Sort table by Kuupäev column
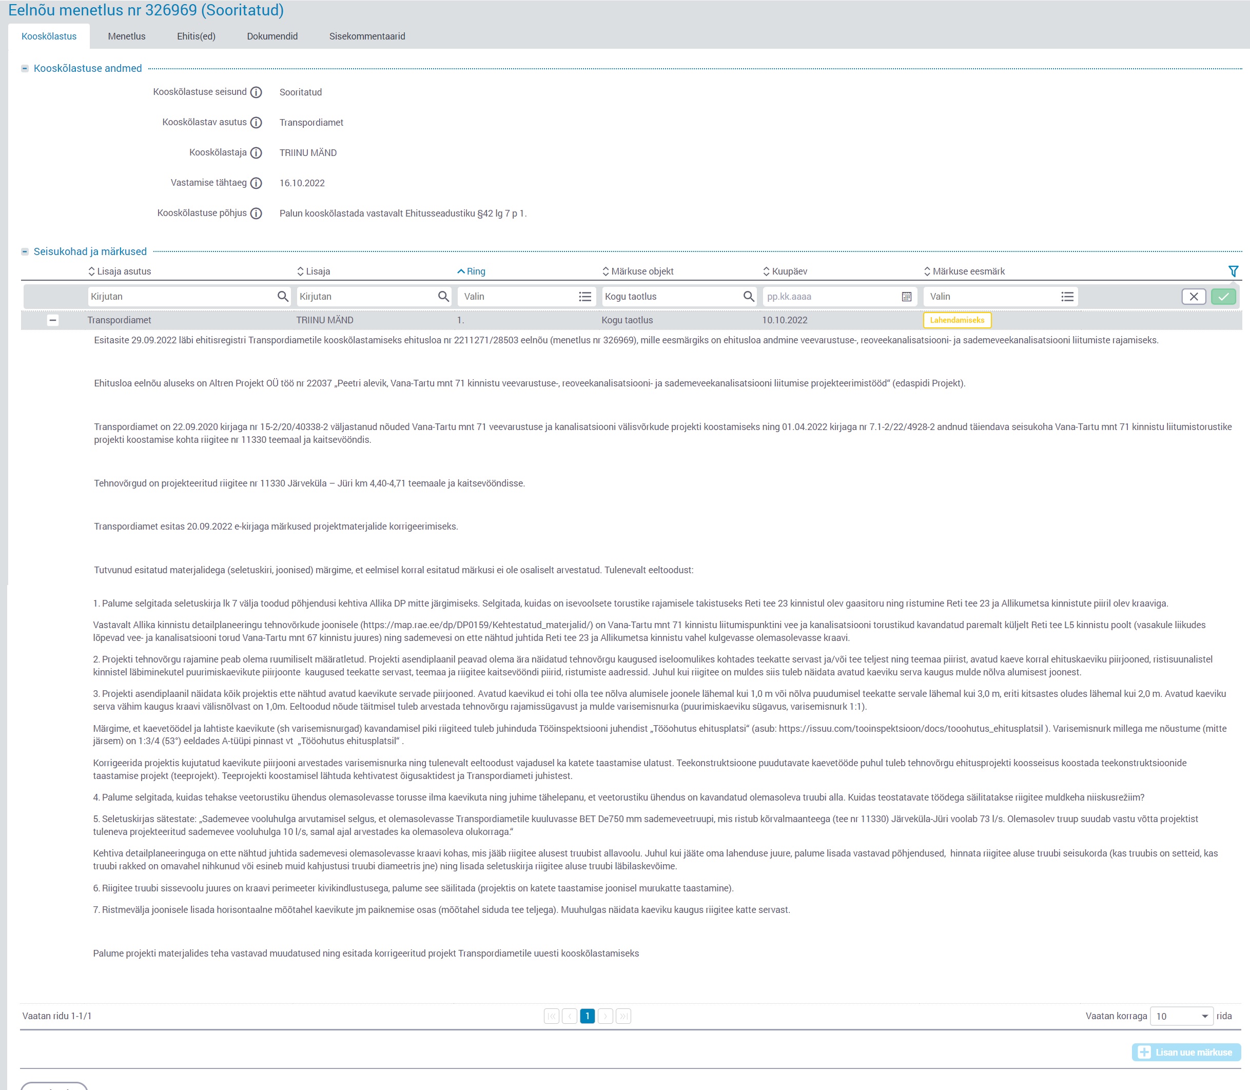1250x1090 pixels. (785, 271)
